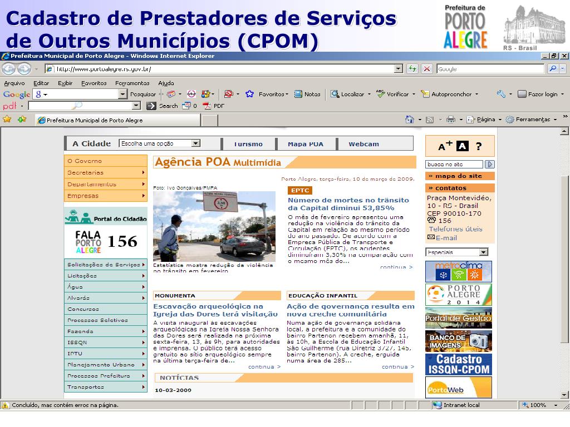Screen dimensions: 570x427
Task: Click Localizar in the Google toolbar
Action: coord(347,94)
